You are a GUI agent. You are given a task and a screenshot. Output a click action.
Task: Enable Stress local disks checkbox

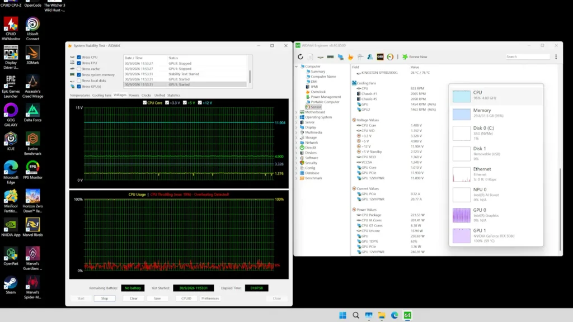(79, 80)
